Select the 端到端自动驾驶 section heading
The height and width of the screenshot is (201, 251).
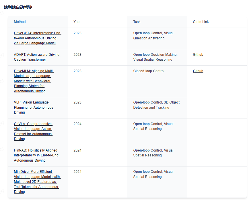(18, 7)
